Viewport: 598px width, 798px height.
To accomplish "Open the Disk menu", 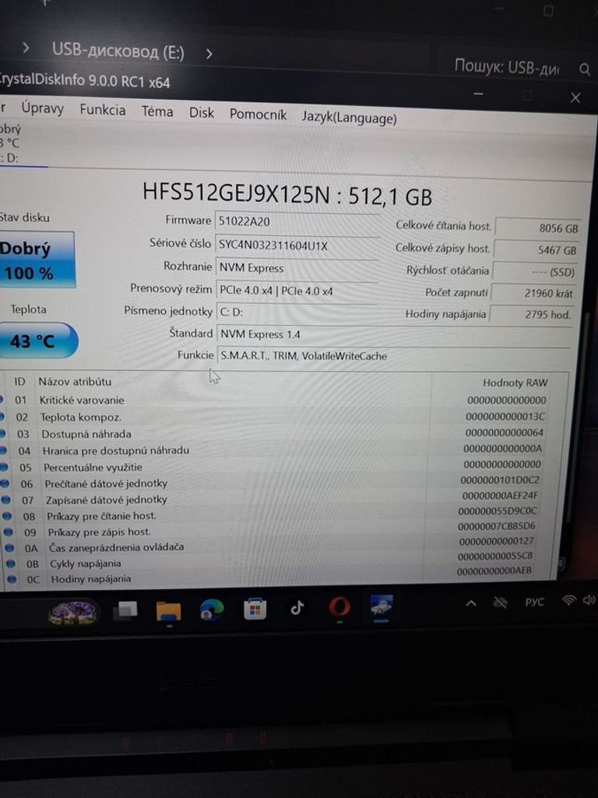I will 202,113.
